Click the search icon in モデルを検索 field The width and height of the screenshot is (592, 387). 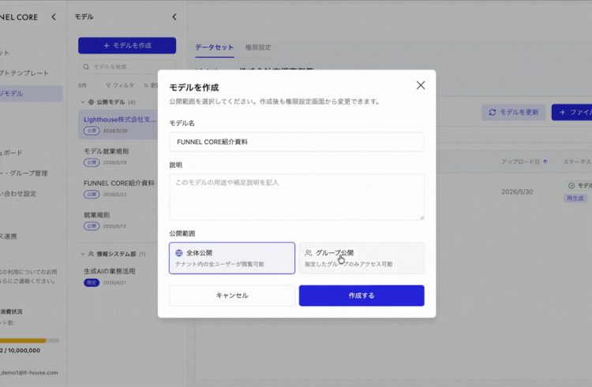click(86, 67)
